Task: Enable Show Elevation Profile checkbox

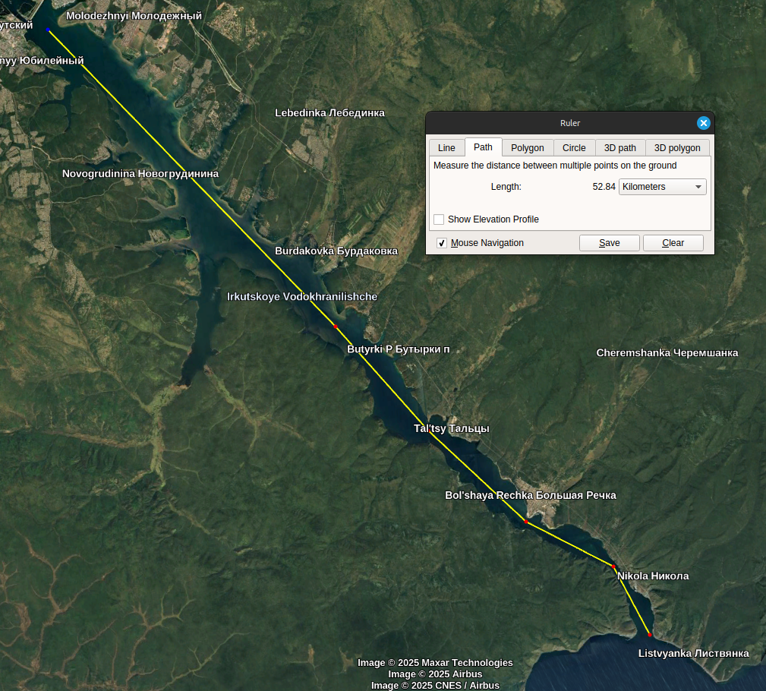Action: tap(439, 219)
